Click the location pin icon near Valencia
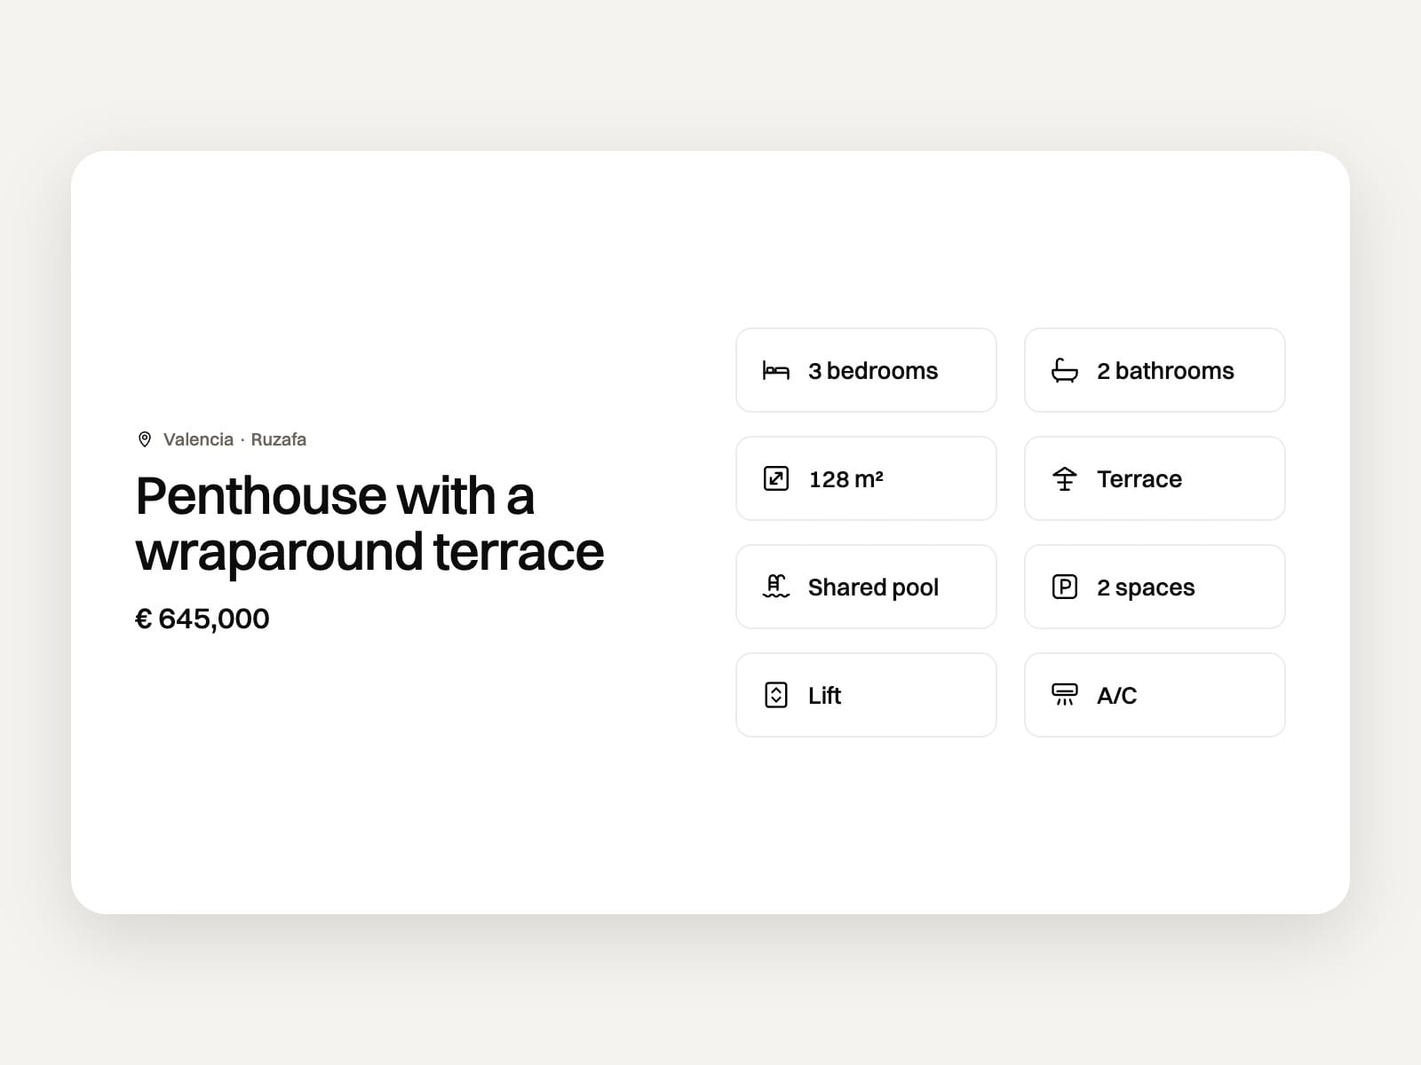 point(145,439)
